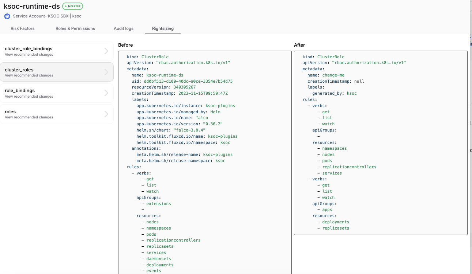Expand role_bindings chevron arrow
472x274 pixels.
pyautogui.click(x=106, y=93)
